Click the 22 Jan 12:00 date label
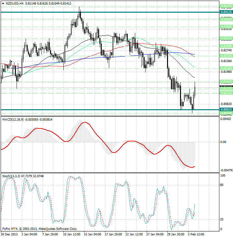This screenshot has height=237, width=233. pos(134,234)
